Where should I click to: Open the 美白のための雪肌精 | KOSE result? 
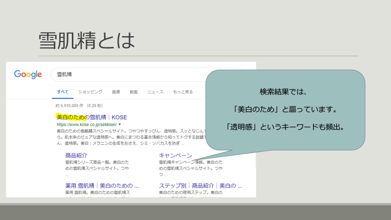(92, 117)
